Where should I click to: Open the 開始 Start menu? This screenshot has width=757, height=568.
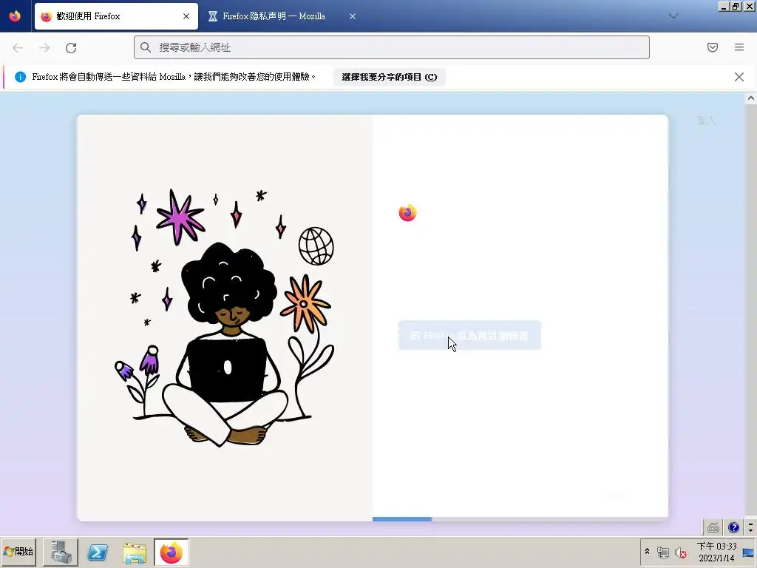[18, 552]
